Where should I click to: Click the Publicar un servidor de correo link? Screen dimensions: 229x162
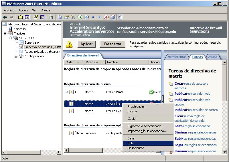click(196, 110)
